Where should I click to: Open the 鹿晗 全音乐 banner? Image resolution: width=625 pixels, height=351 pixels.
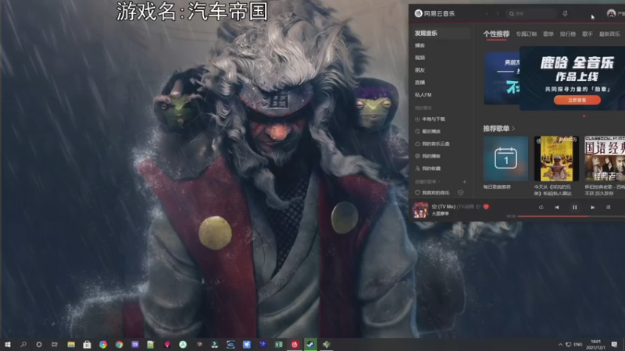point(573,78)
